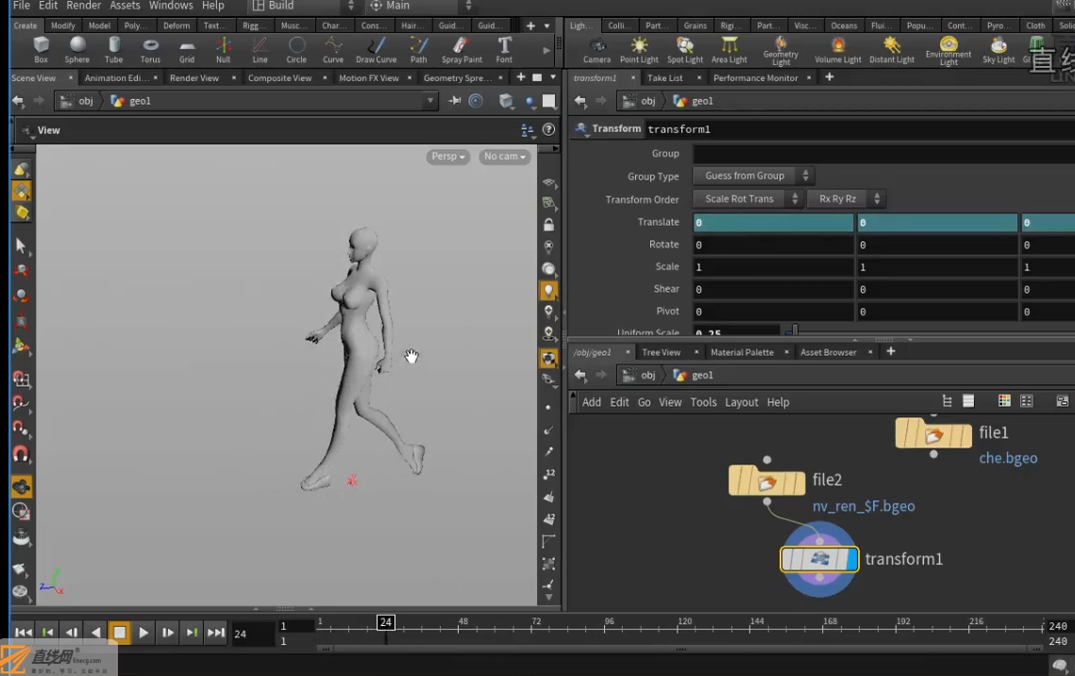The height and width of the screenshot is (676, 1075).
Task: Open the Tree View tab
Action: tap(661, 352)
